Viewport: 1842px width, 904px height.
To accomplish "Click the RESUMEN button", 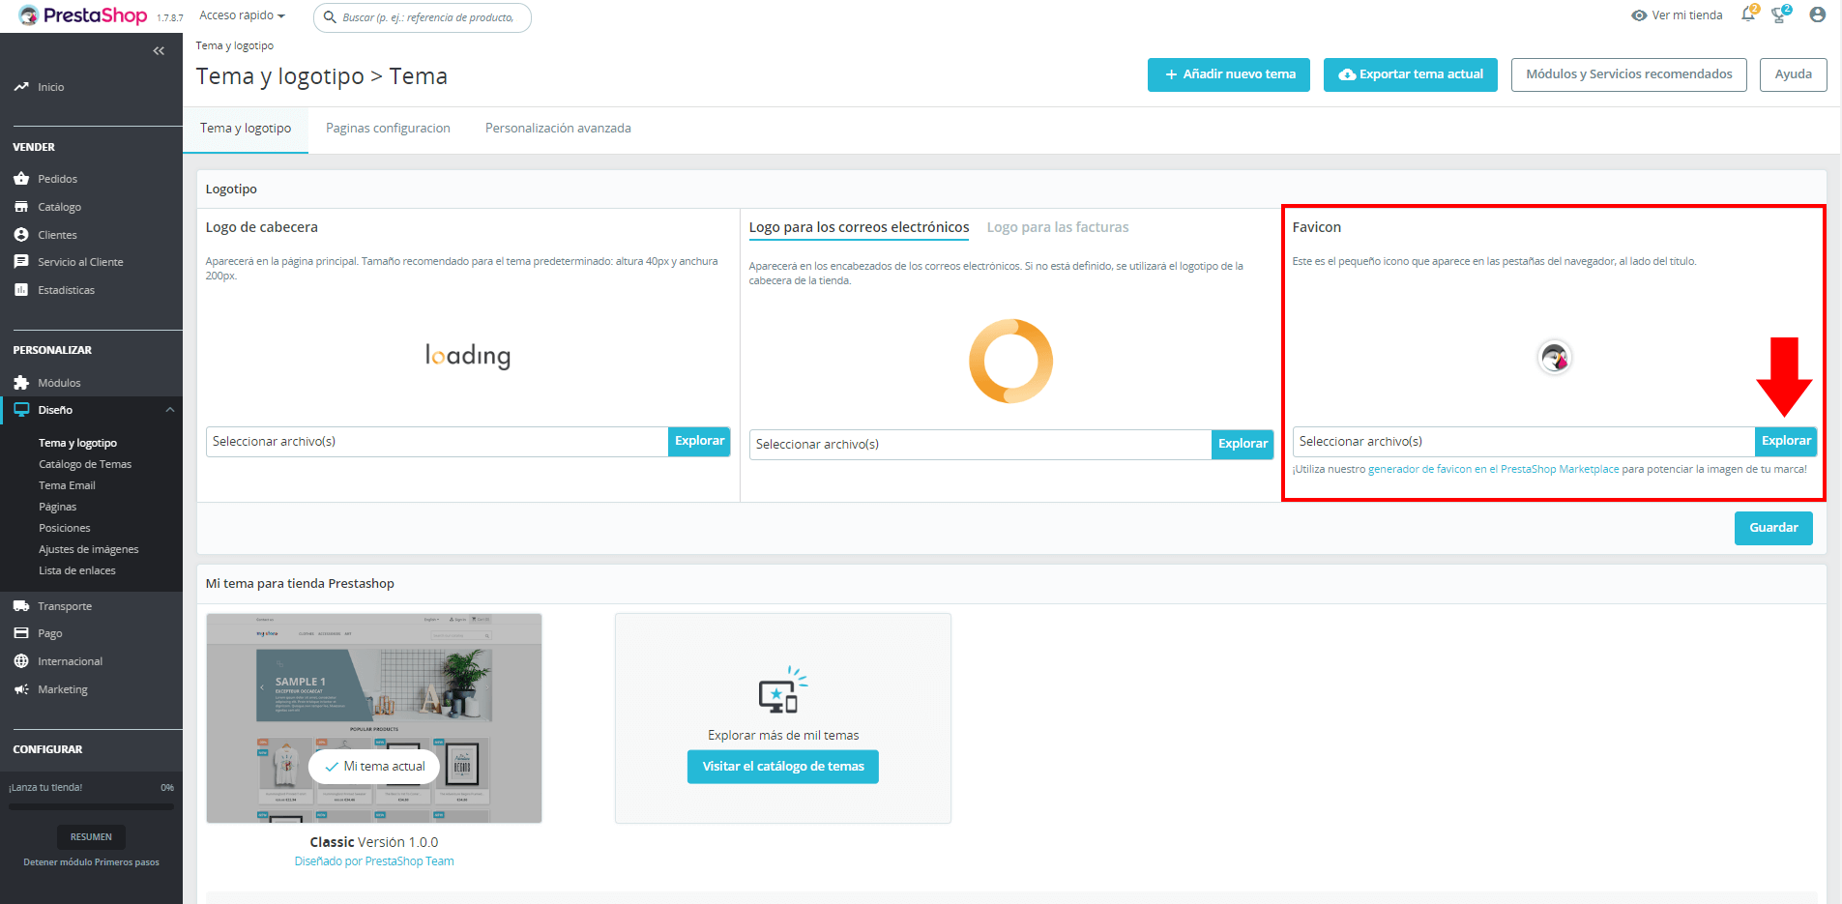I will [91, 837].
